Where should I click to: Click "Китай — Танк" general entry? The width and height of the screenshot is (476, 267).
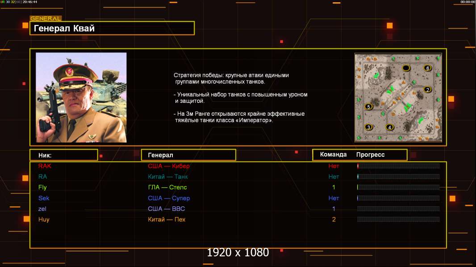click(167, 177)
